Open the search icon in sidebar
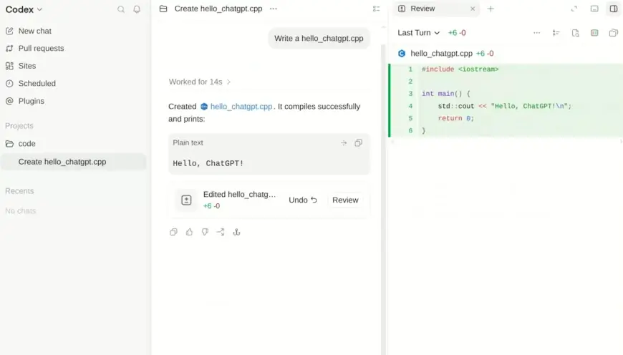Viewport: 623px width, 355px height. pos(121,9)
